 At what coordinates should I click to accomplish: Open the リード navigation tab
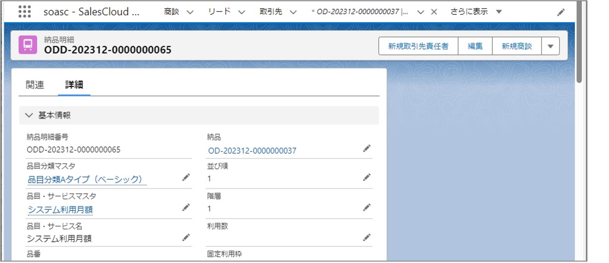(219, 12)
